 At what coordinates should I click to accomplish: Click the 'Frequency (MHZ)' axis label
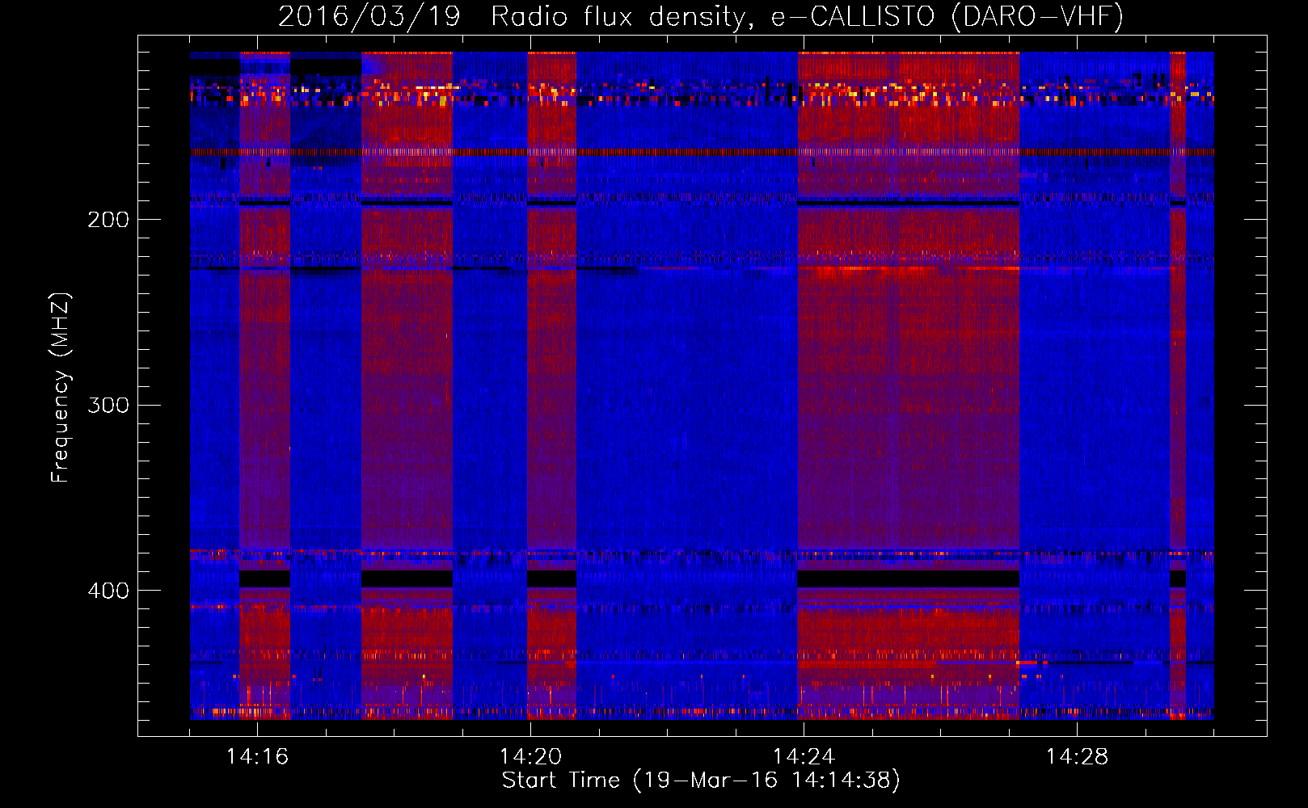click(61, 388)
